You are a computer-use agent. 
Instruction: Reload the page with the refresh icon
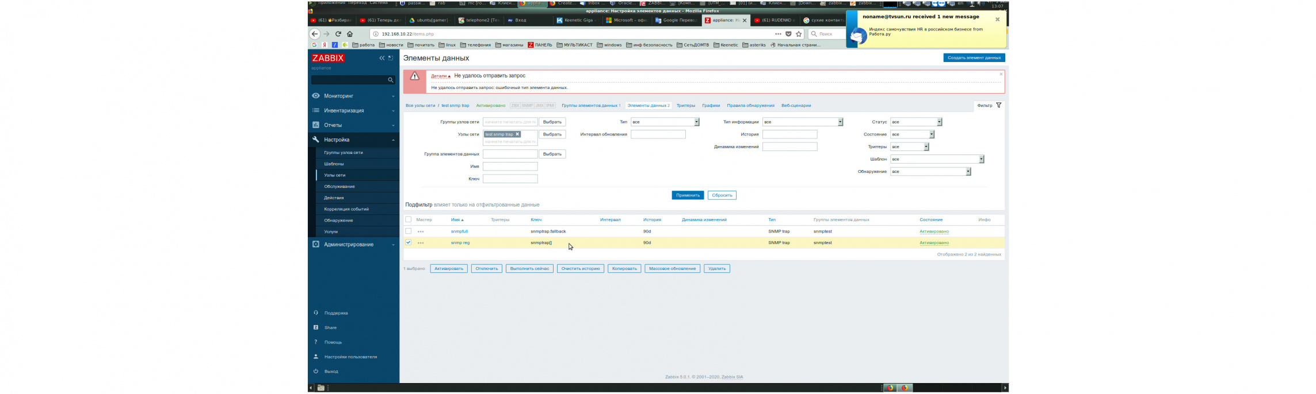click(338, 34)
